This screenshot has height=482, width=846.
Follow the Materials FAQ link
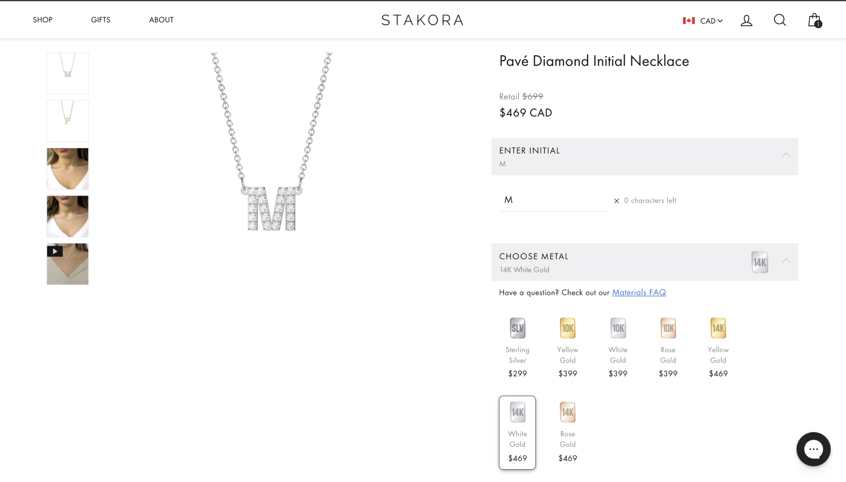pyautogui.click(x=639, y=292)
